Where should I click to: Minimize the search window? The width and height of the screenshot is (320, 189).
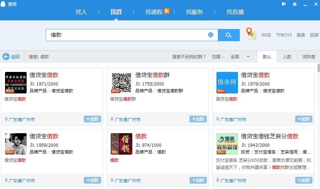coord(305,4)
